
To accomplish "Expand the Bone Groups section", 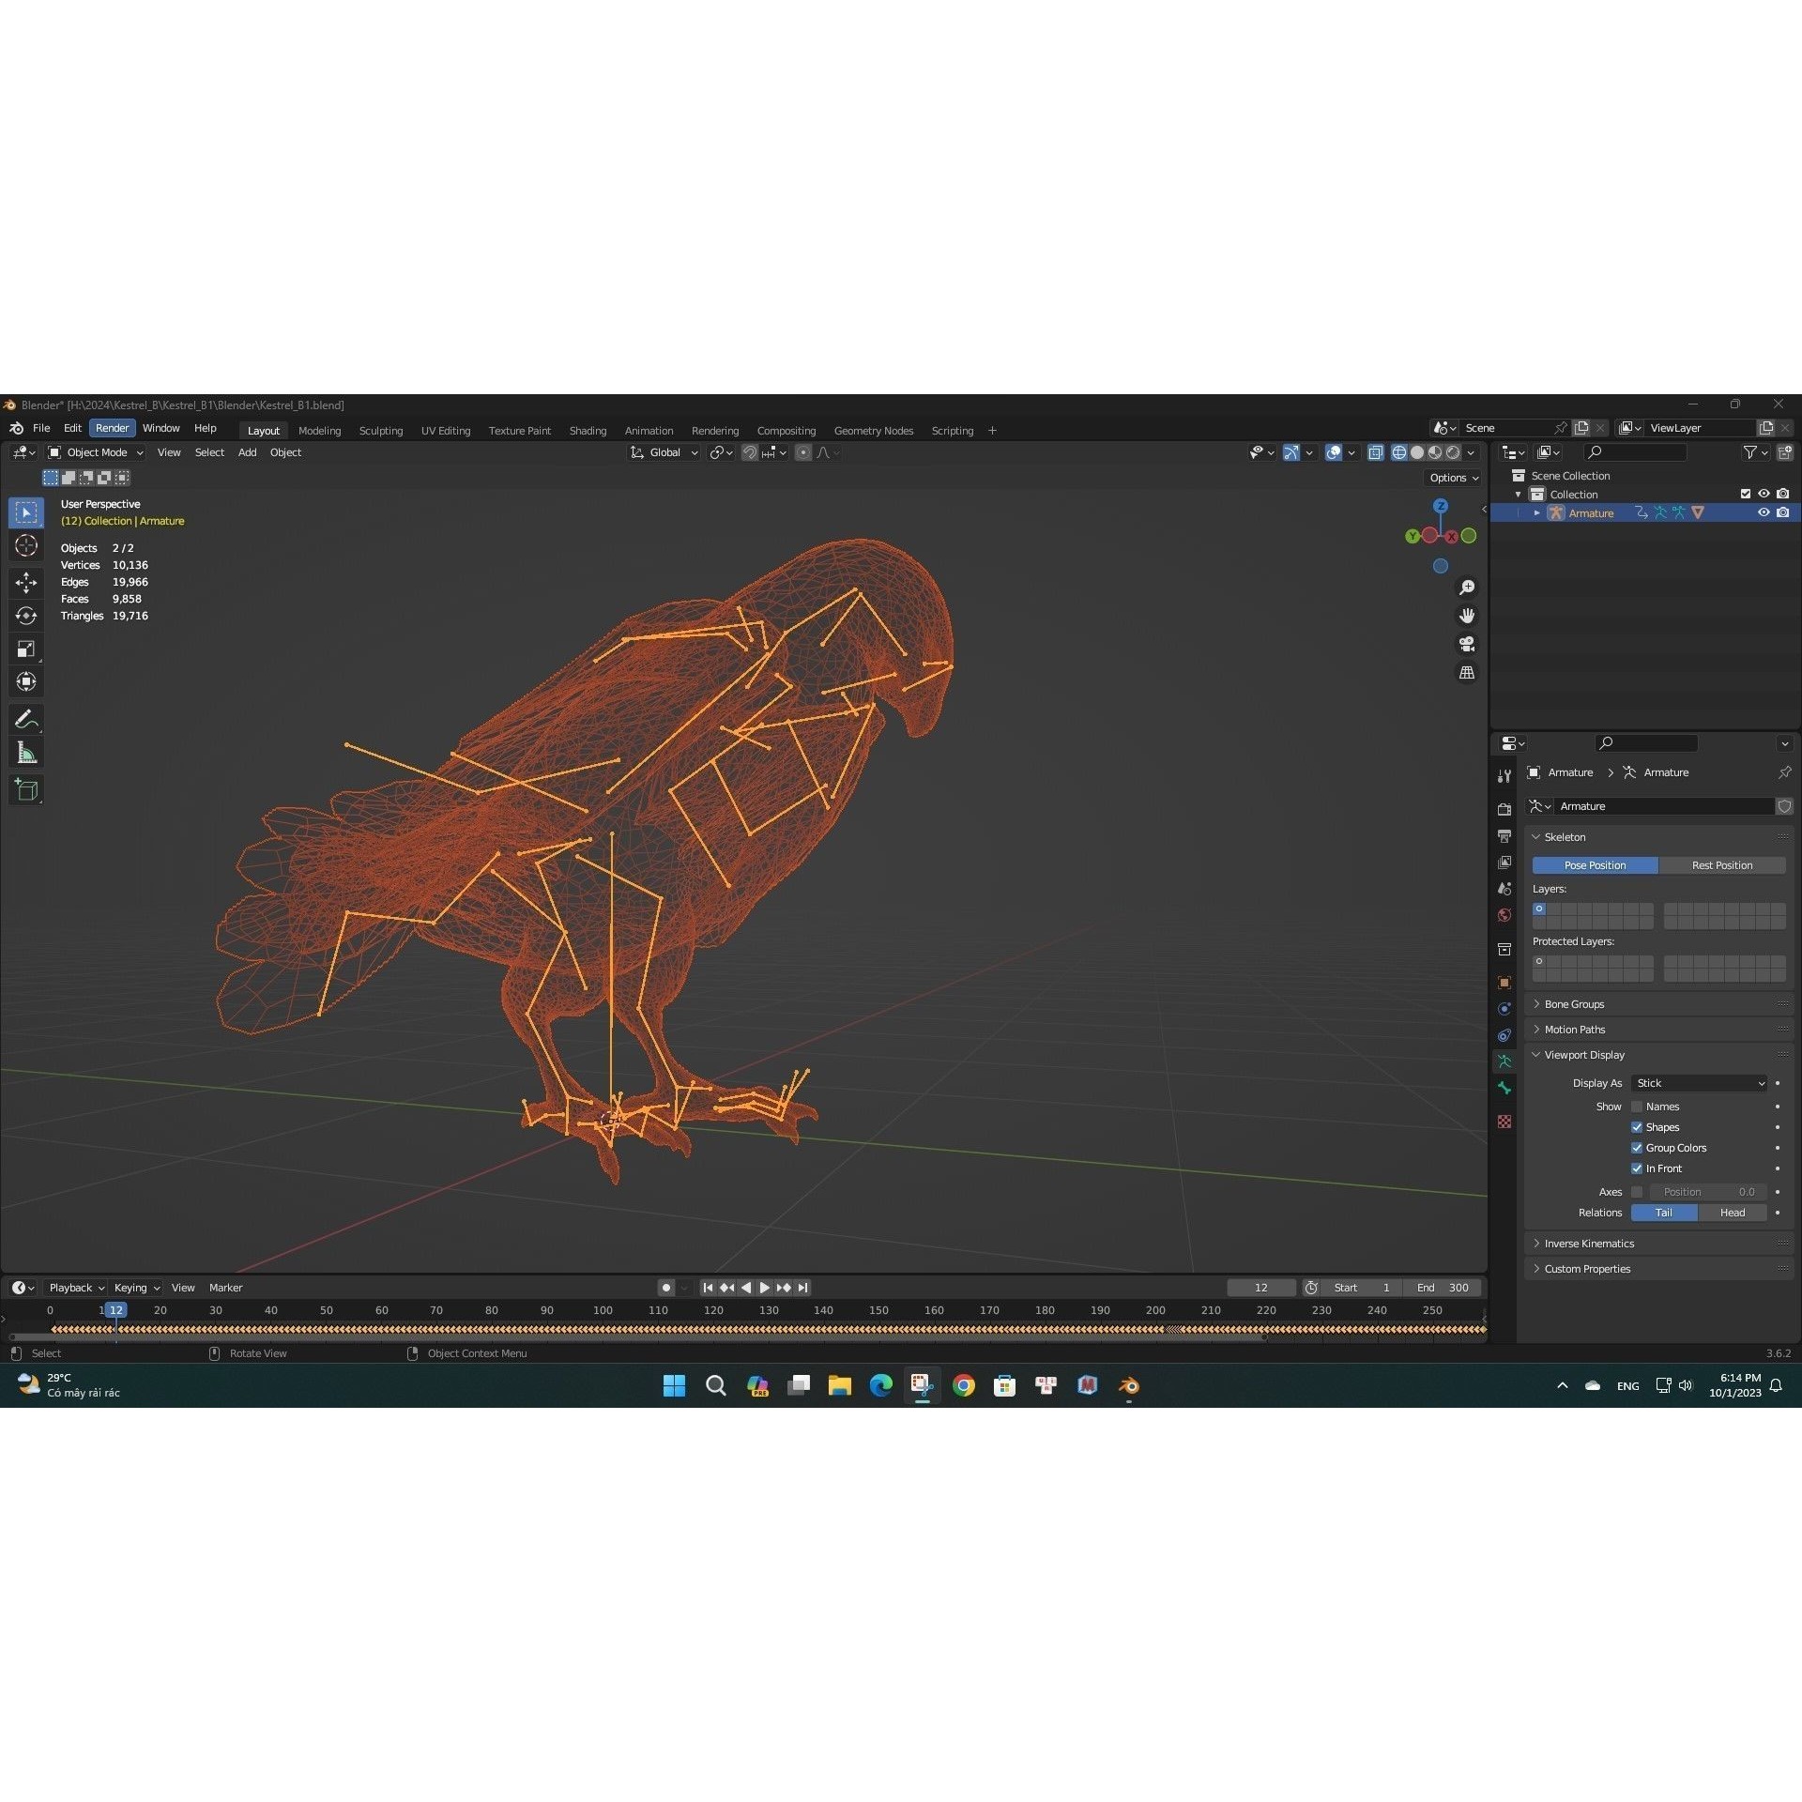I will (x=1573, y=1003).
